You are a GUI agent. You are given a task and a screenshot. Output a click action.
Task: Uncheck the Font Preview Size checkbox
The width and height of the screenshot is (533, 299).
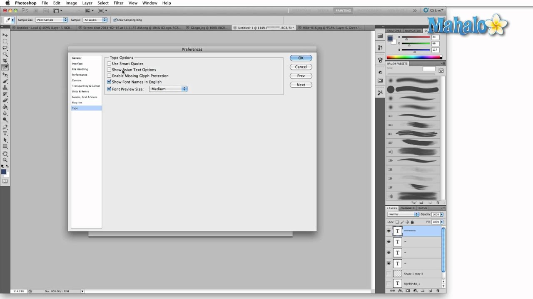[x=109, y=89]
